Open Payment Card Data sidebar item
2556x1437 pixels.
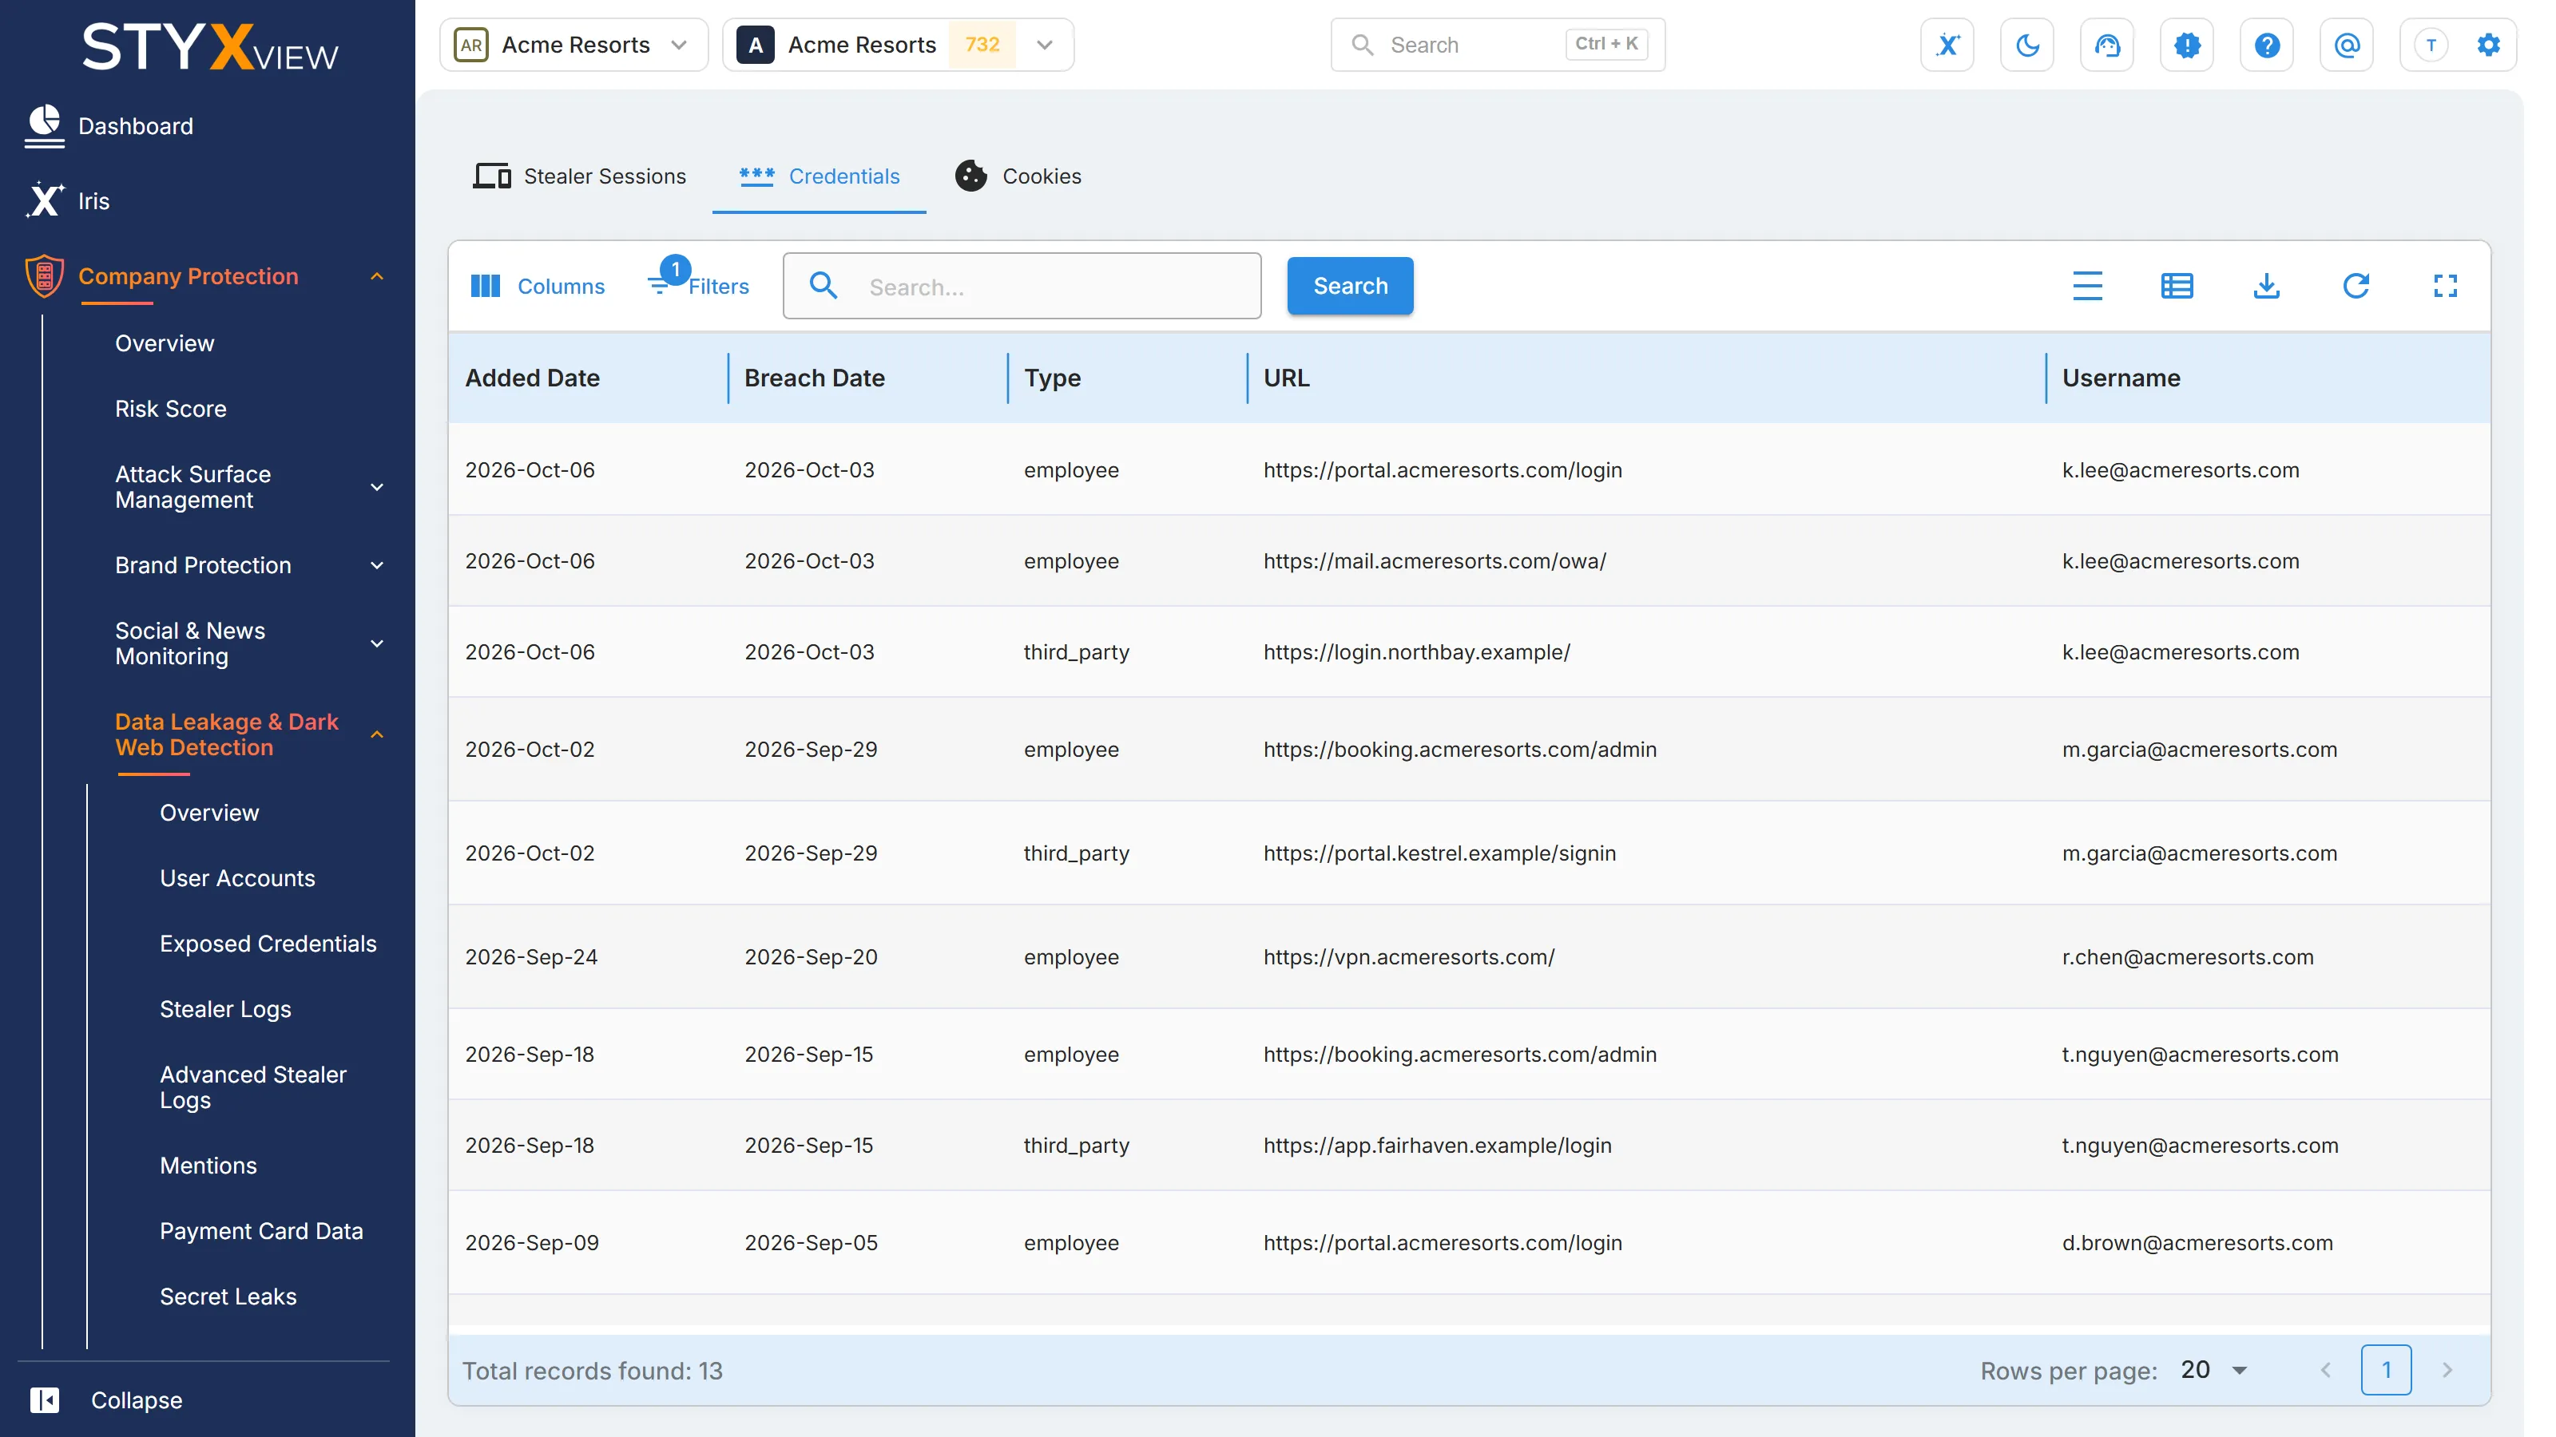coord(261,1231)
